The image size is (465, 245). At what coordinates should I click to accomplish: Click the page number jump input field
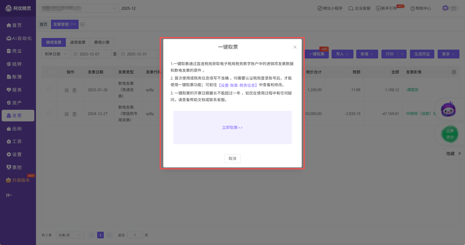tap(135, 235)
